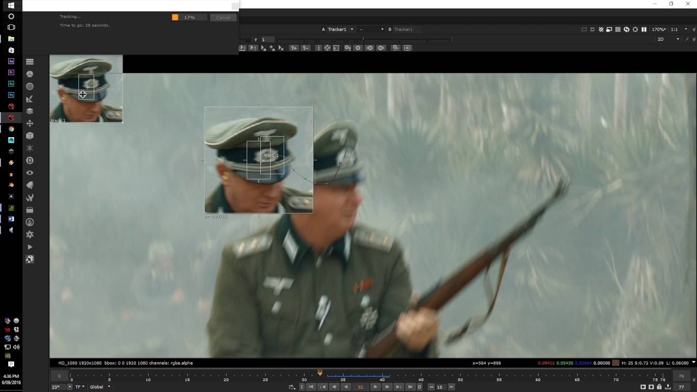Click the sampled pixel color swatch
The width and height of the screenshot is (697, 392).
[x=616, y=363]
